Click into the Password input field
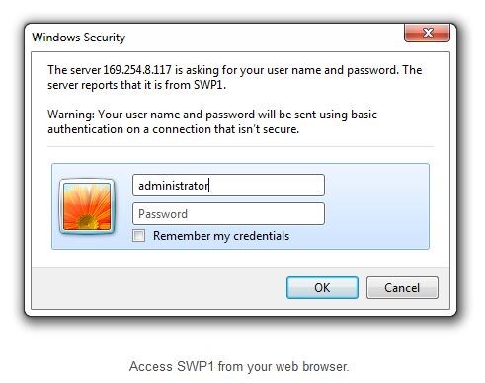Screen dimensions: 485x383 228,214
